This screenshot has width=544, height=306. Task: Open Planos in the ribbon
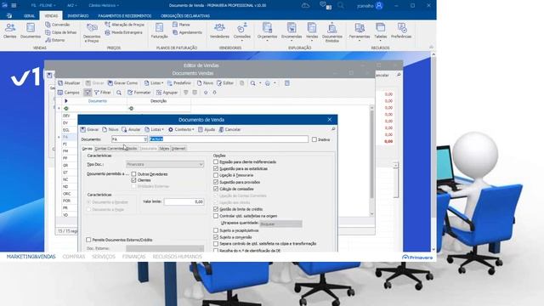click(181, 25)
